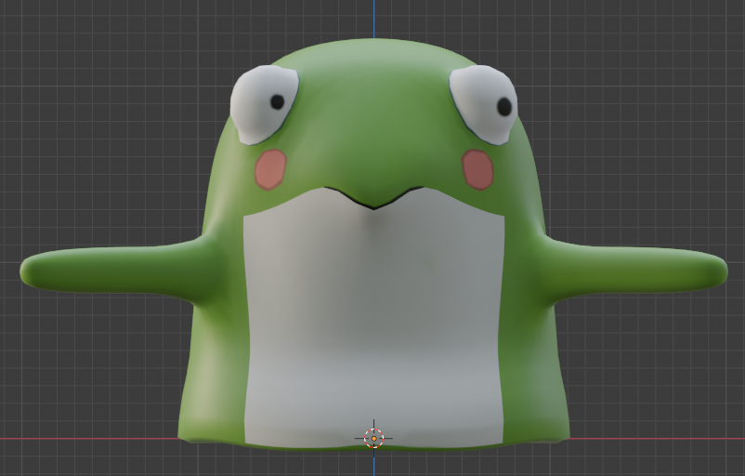745x476 pixels.
Task: Select the frog's arm on the screen's right side
Action: [x=636, y=271]
